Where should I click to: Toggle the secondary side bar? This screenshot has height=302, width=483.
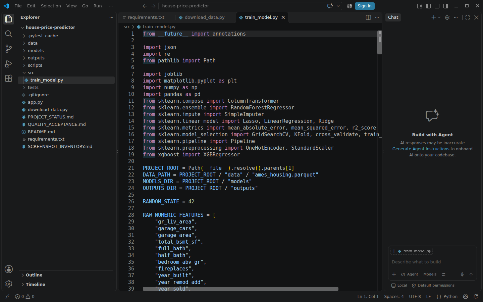pyautogui.click(x=446, y=6)
